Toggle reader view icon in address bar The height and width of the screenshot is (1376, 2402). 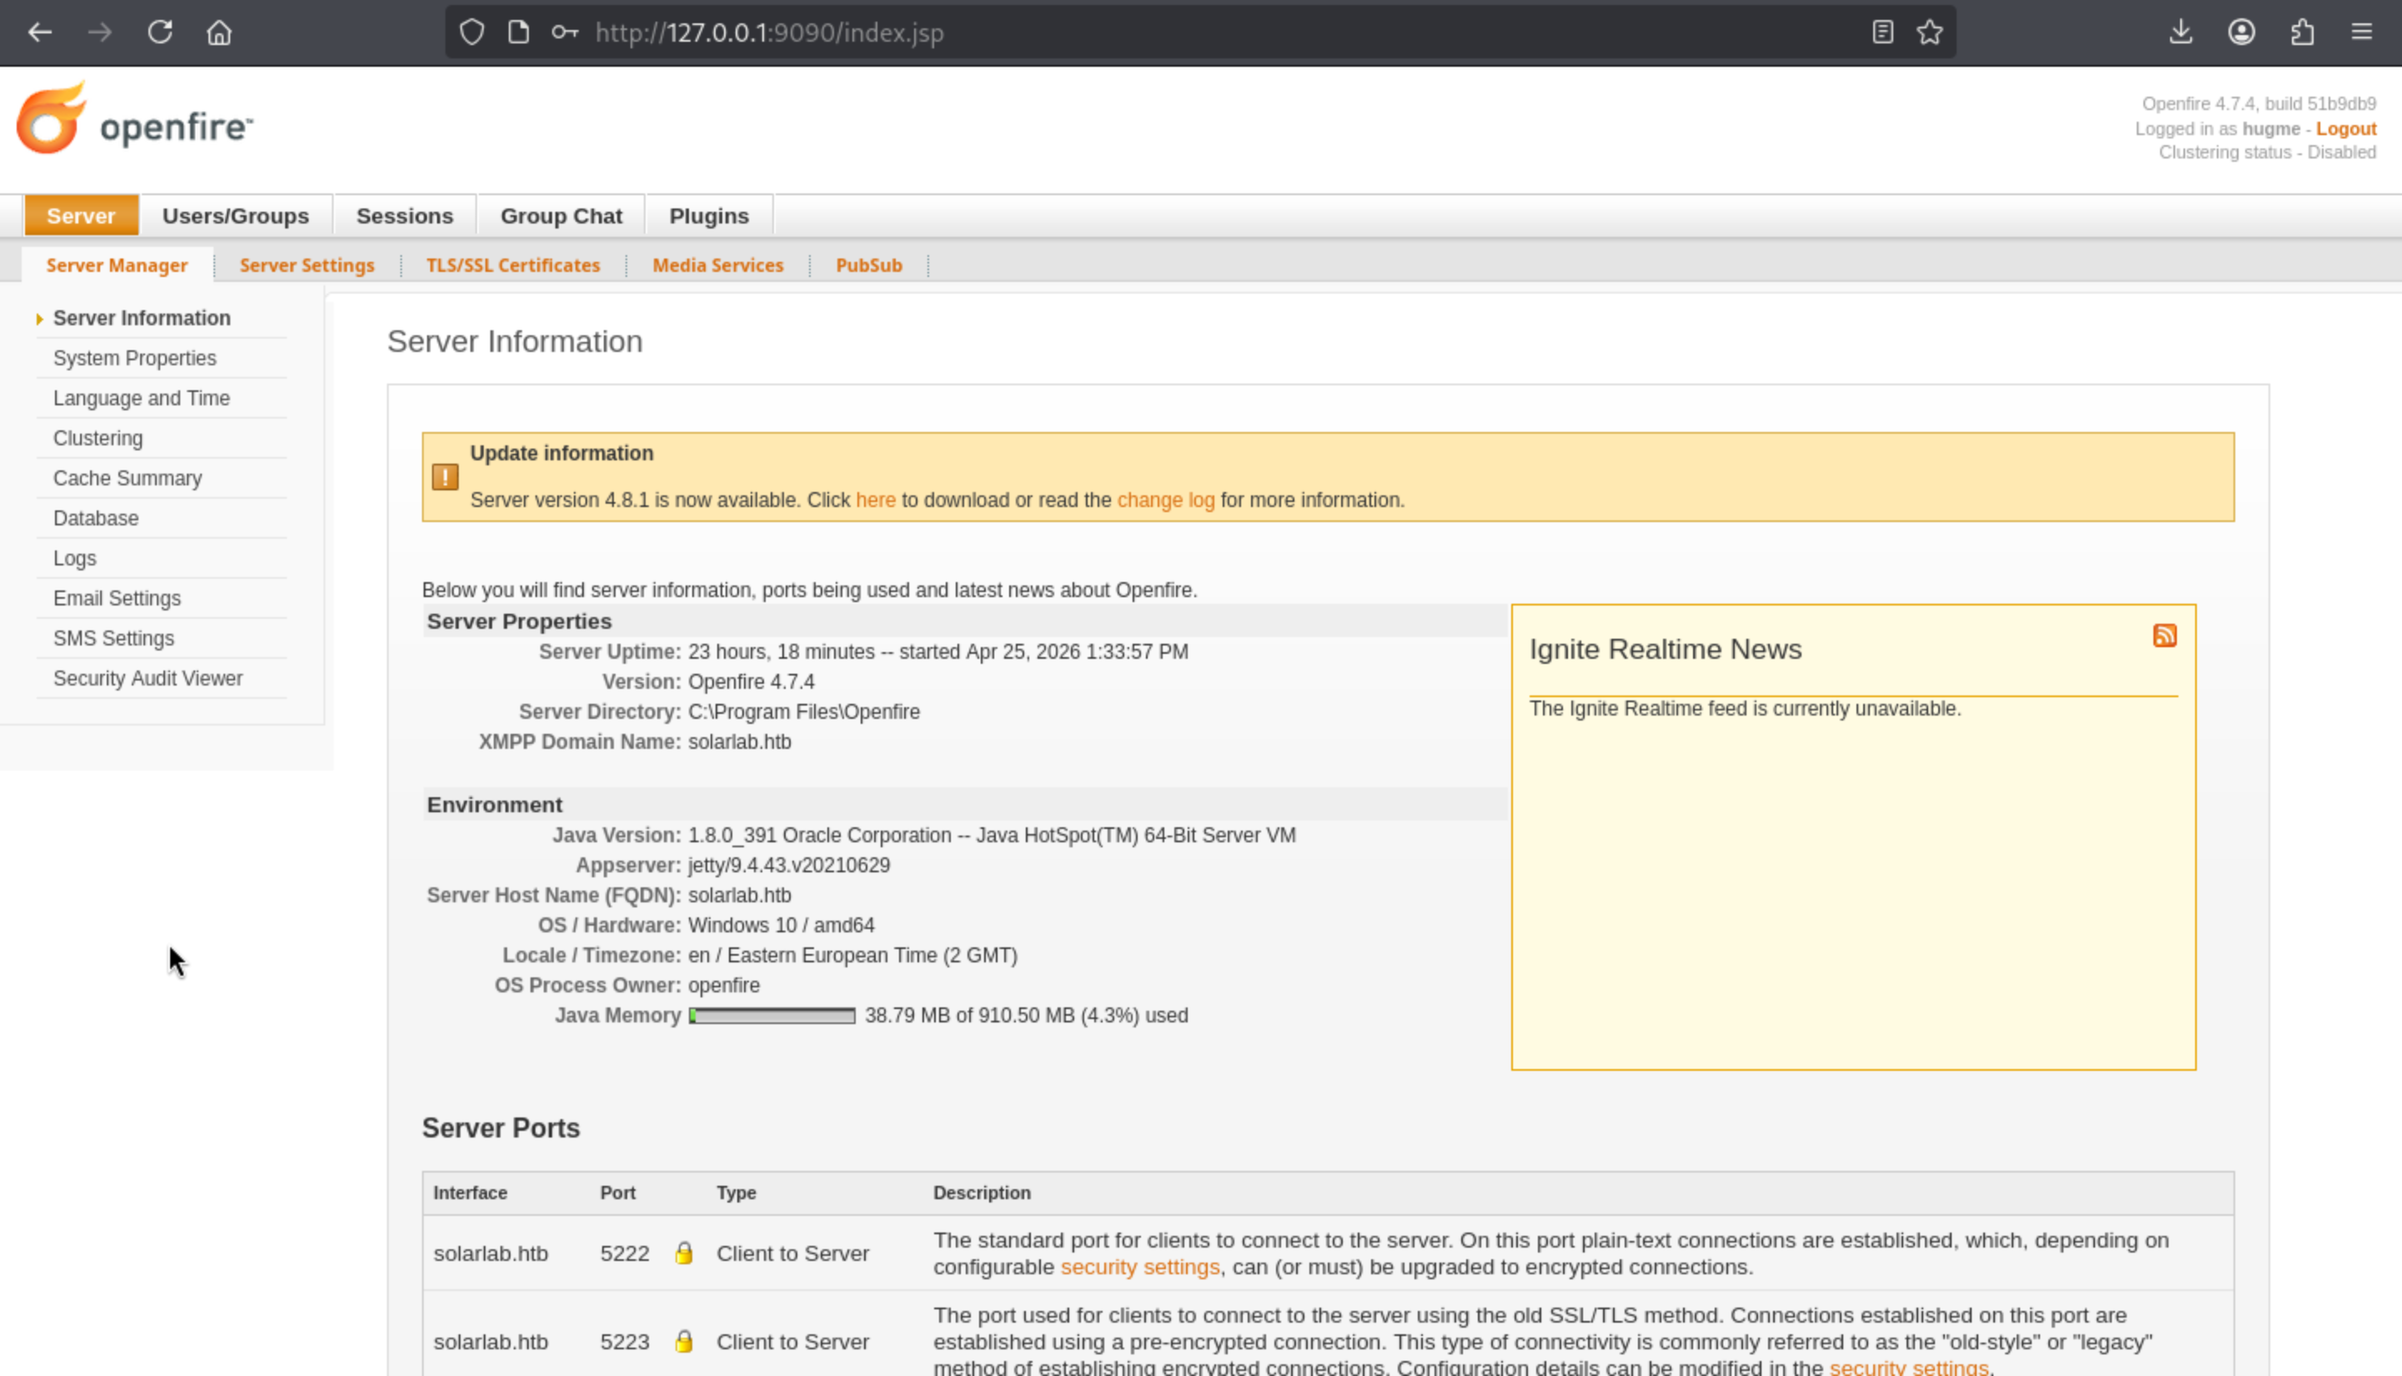click(x=1882, y=33)
